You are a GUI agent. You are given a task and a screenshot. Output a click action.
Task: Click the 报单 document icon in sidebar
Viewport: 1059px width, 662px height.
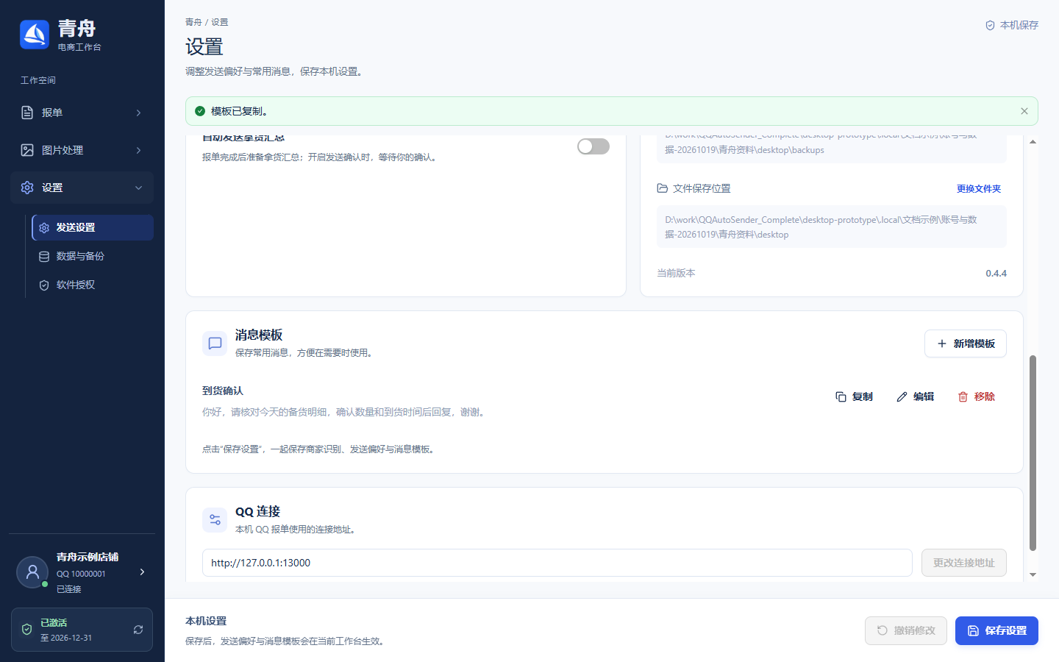[27, 113]
